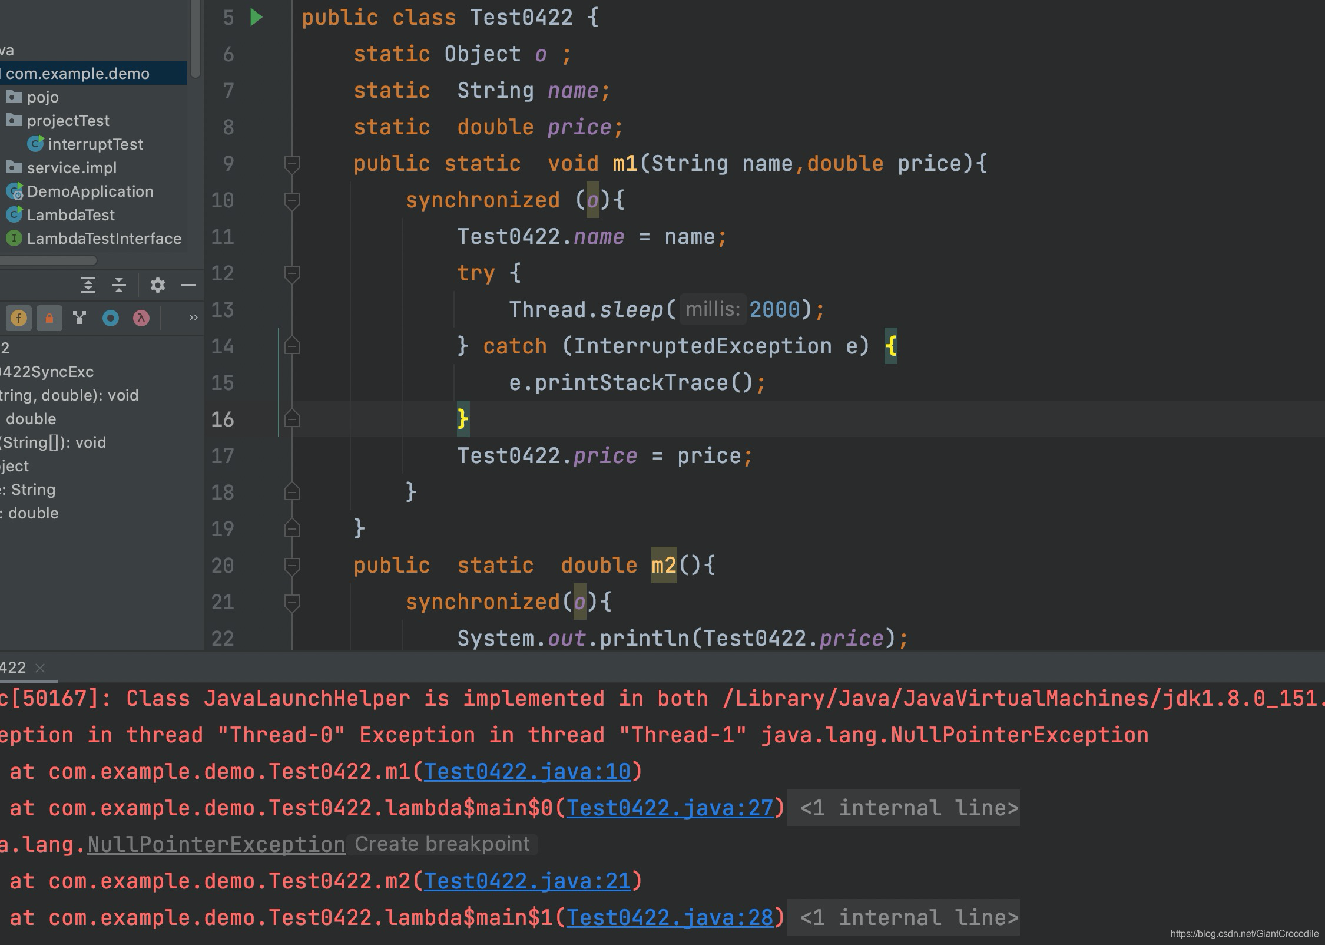Open LambdaTest class
This screenshot has height=945, width=1325.
(x=71, y=215)
